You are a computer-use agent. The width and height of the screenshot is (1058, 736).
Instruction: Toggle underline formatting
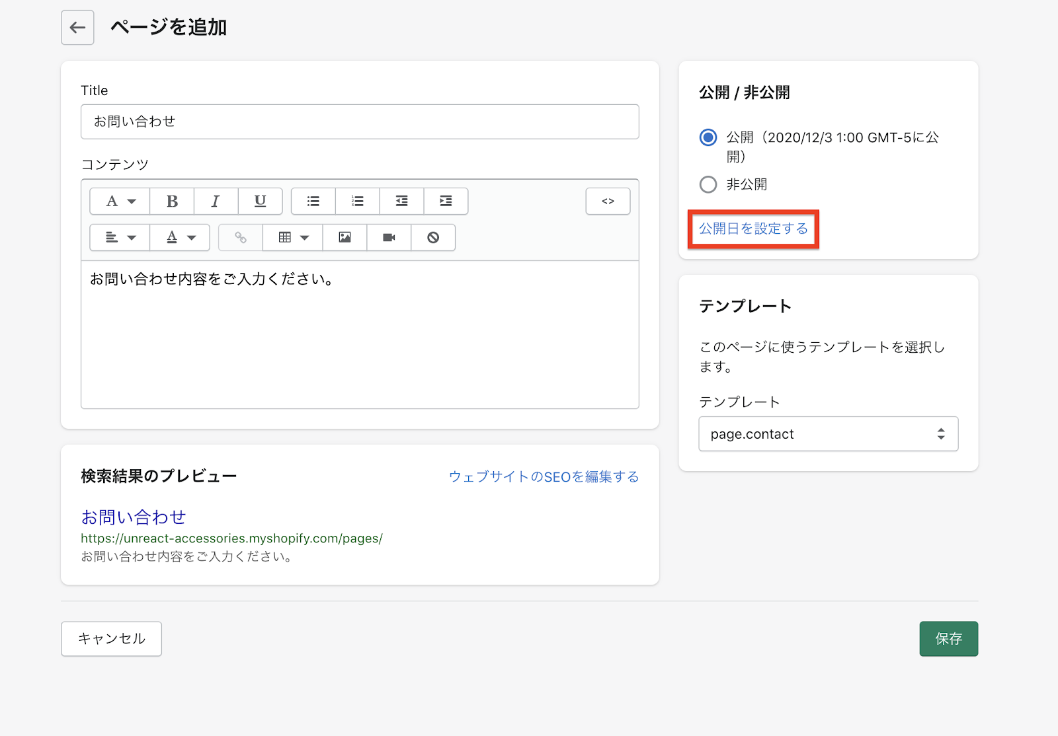pos(260,202)
